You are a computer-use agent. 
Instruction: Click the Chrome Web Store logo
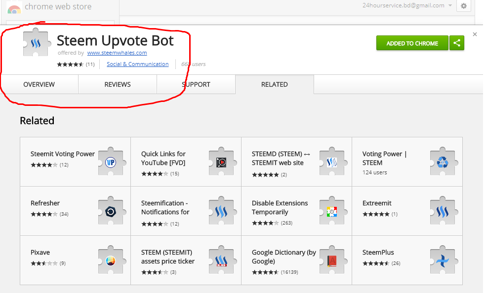click(14, 8)
